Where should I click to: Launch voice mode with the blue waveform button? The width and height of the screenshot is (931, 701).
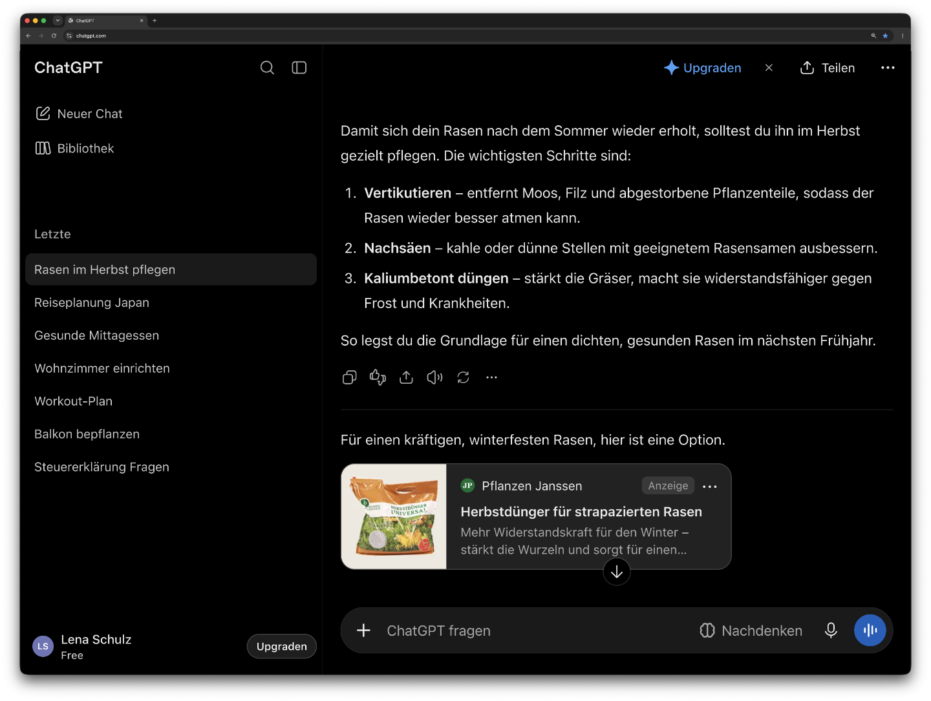[870, 631]
